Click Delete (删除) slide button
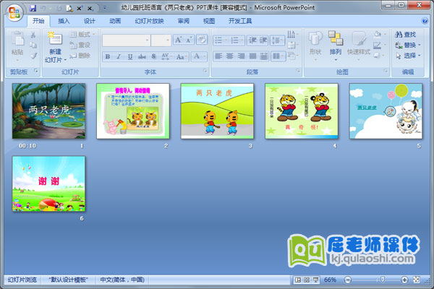This screenshot has width=434, height=289. point(80,56)
